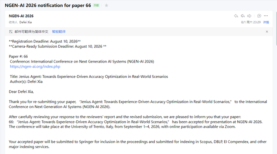Click the Camera-Ready Submission Deadline line
This screenshot has width=277, height=154.
click(58, 46)
